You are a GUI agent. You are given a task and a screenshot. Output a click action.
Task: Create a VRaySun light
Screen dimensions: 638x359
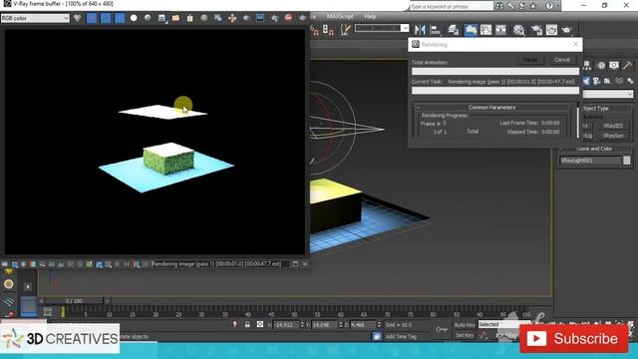[x=614, y=136]
